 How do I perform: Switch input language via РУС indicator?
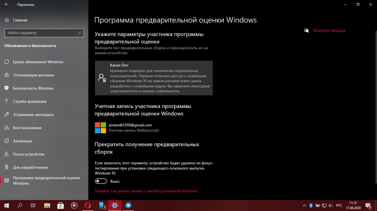(339, 205)
